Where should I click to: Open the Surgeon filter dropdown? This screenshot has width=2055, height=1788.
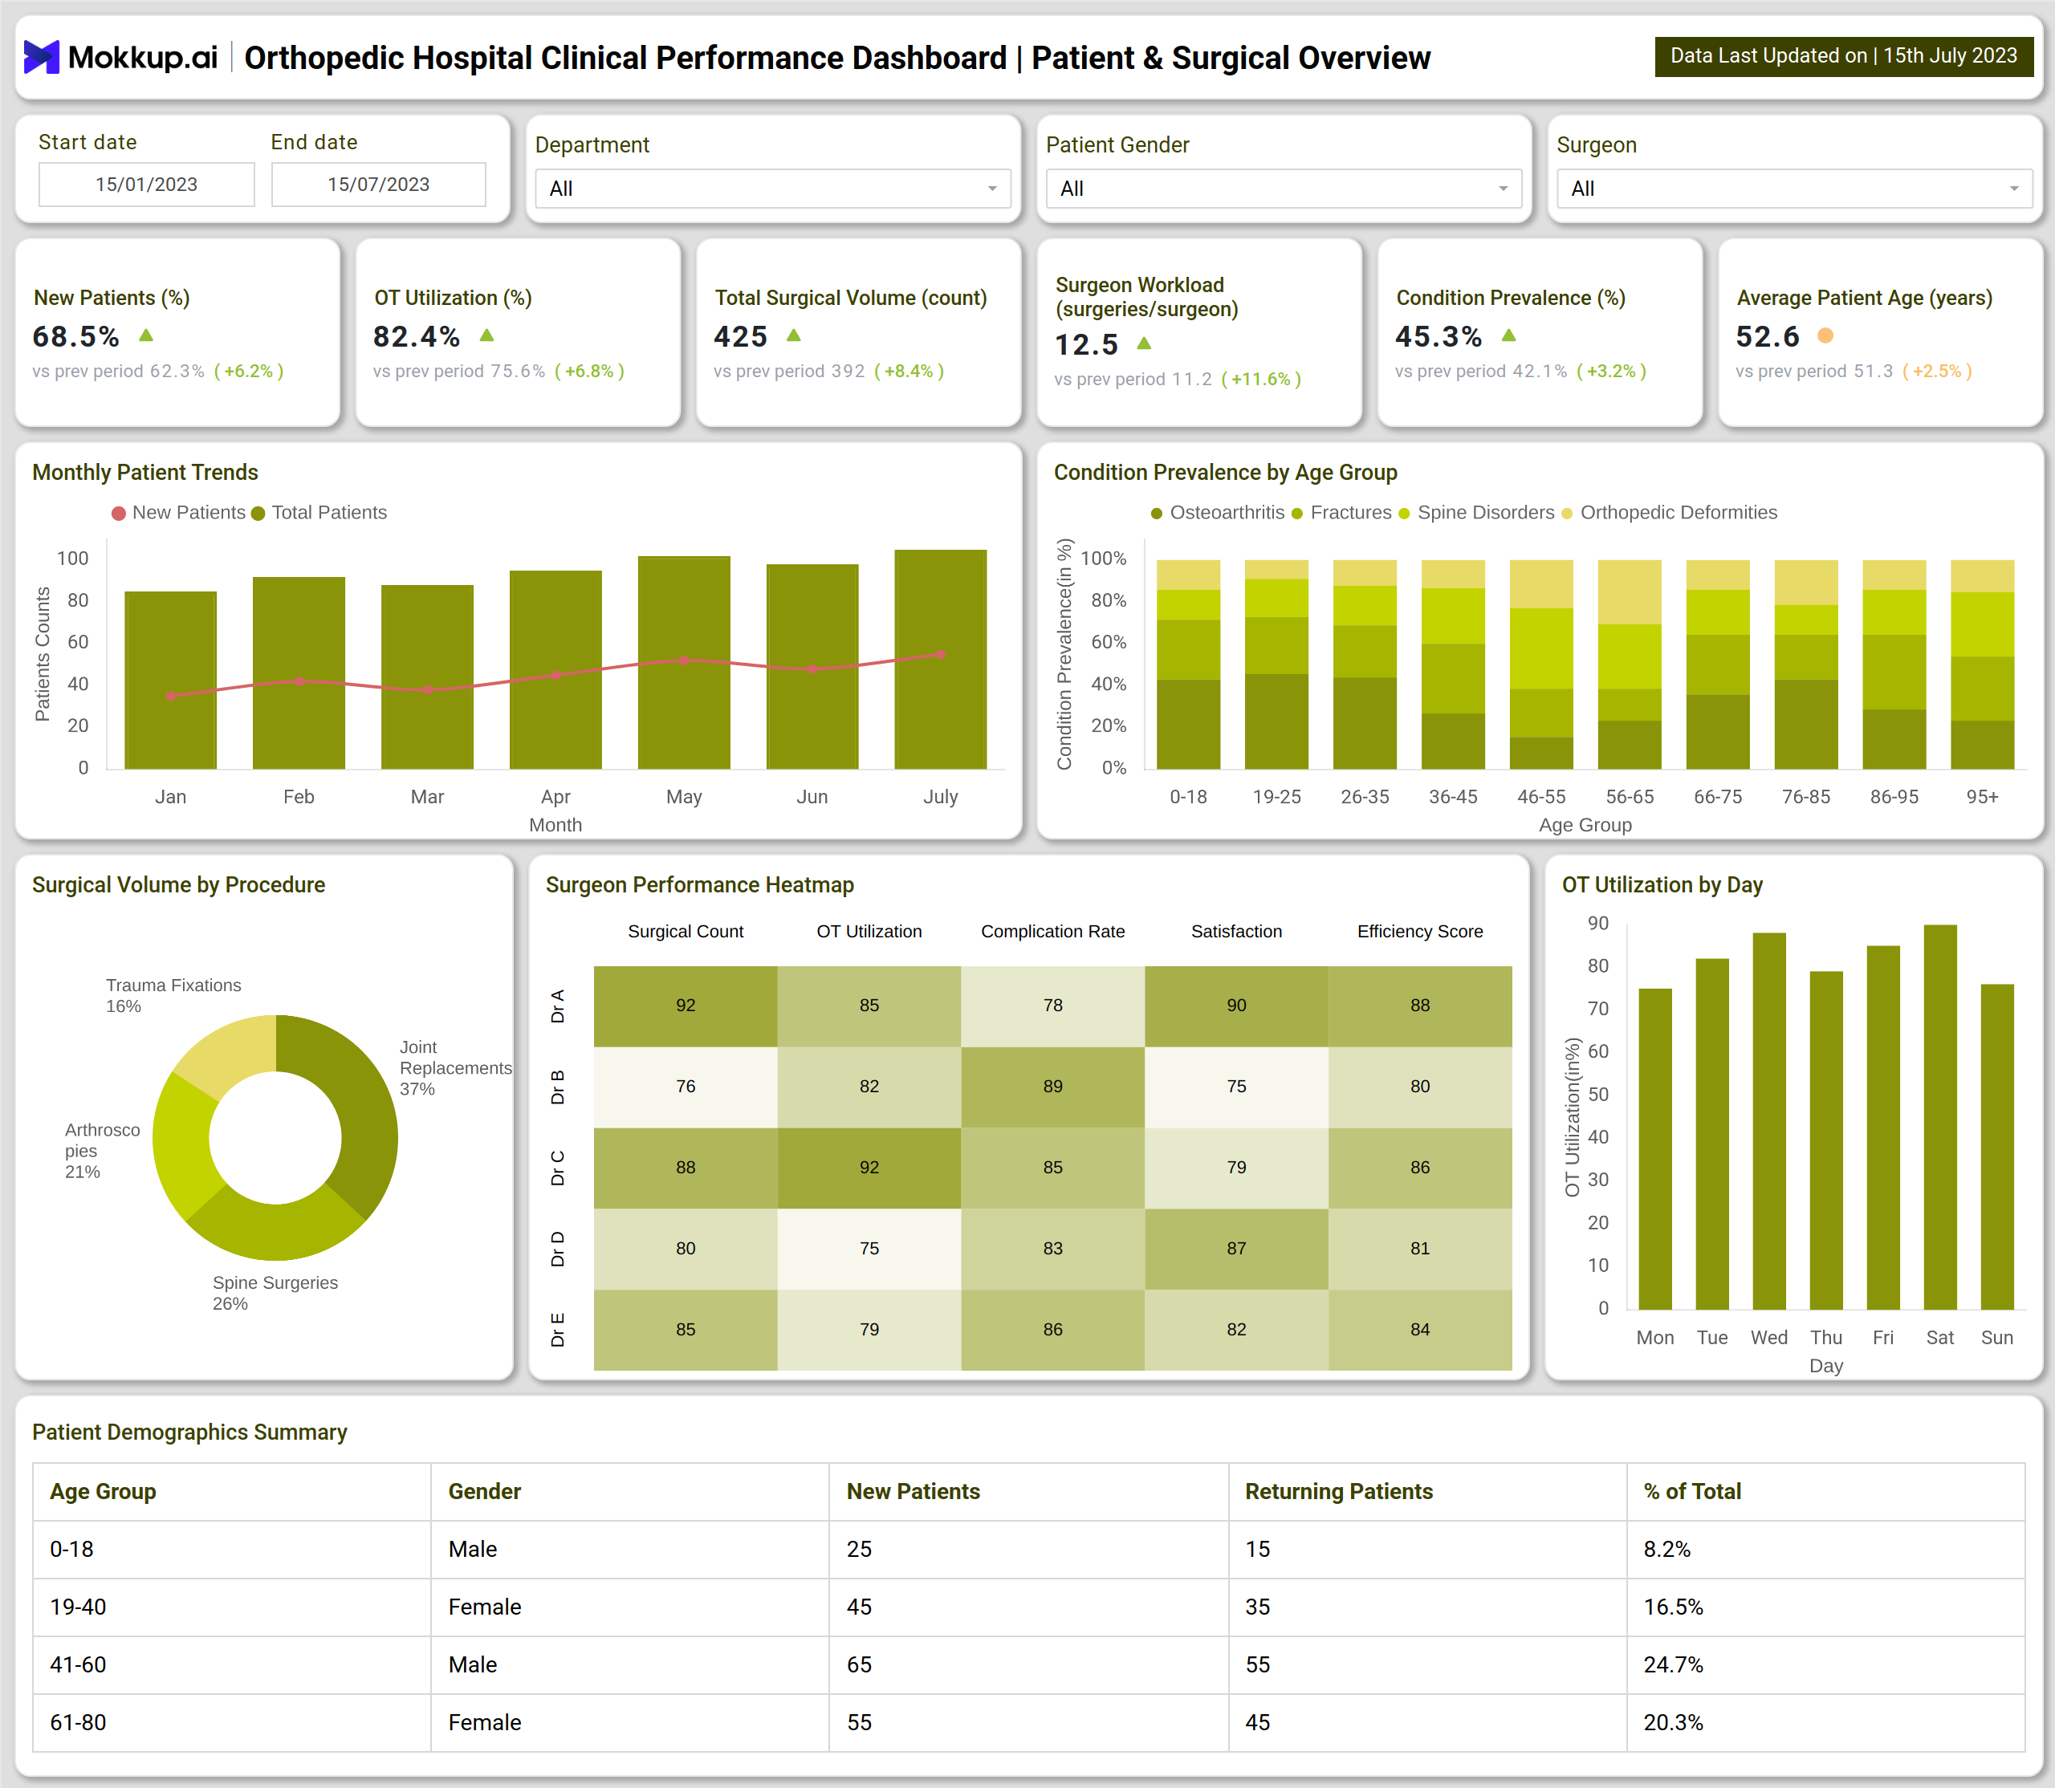[1794, 189]
